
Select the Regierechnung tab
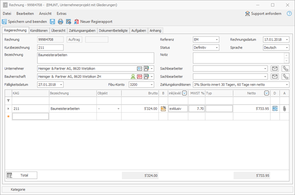15,30
